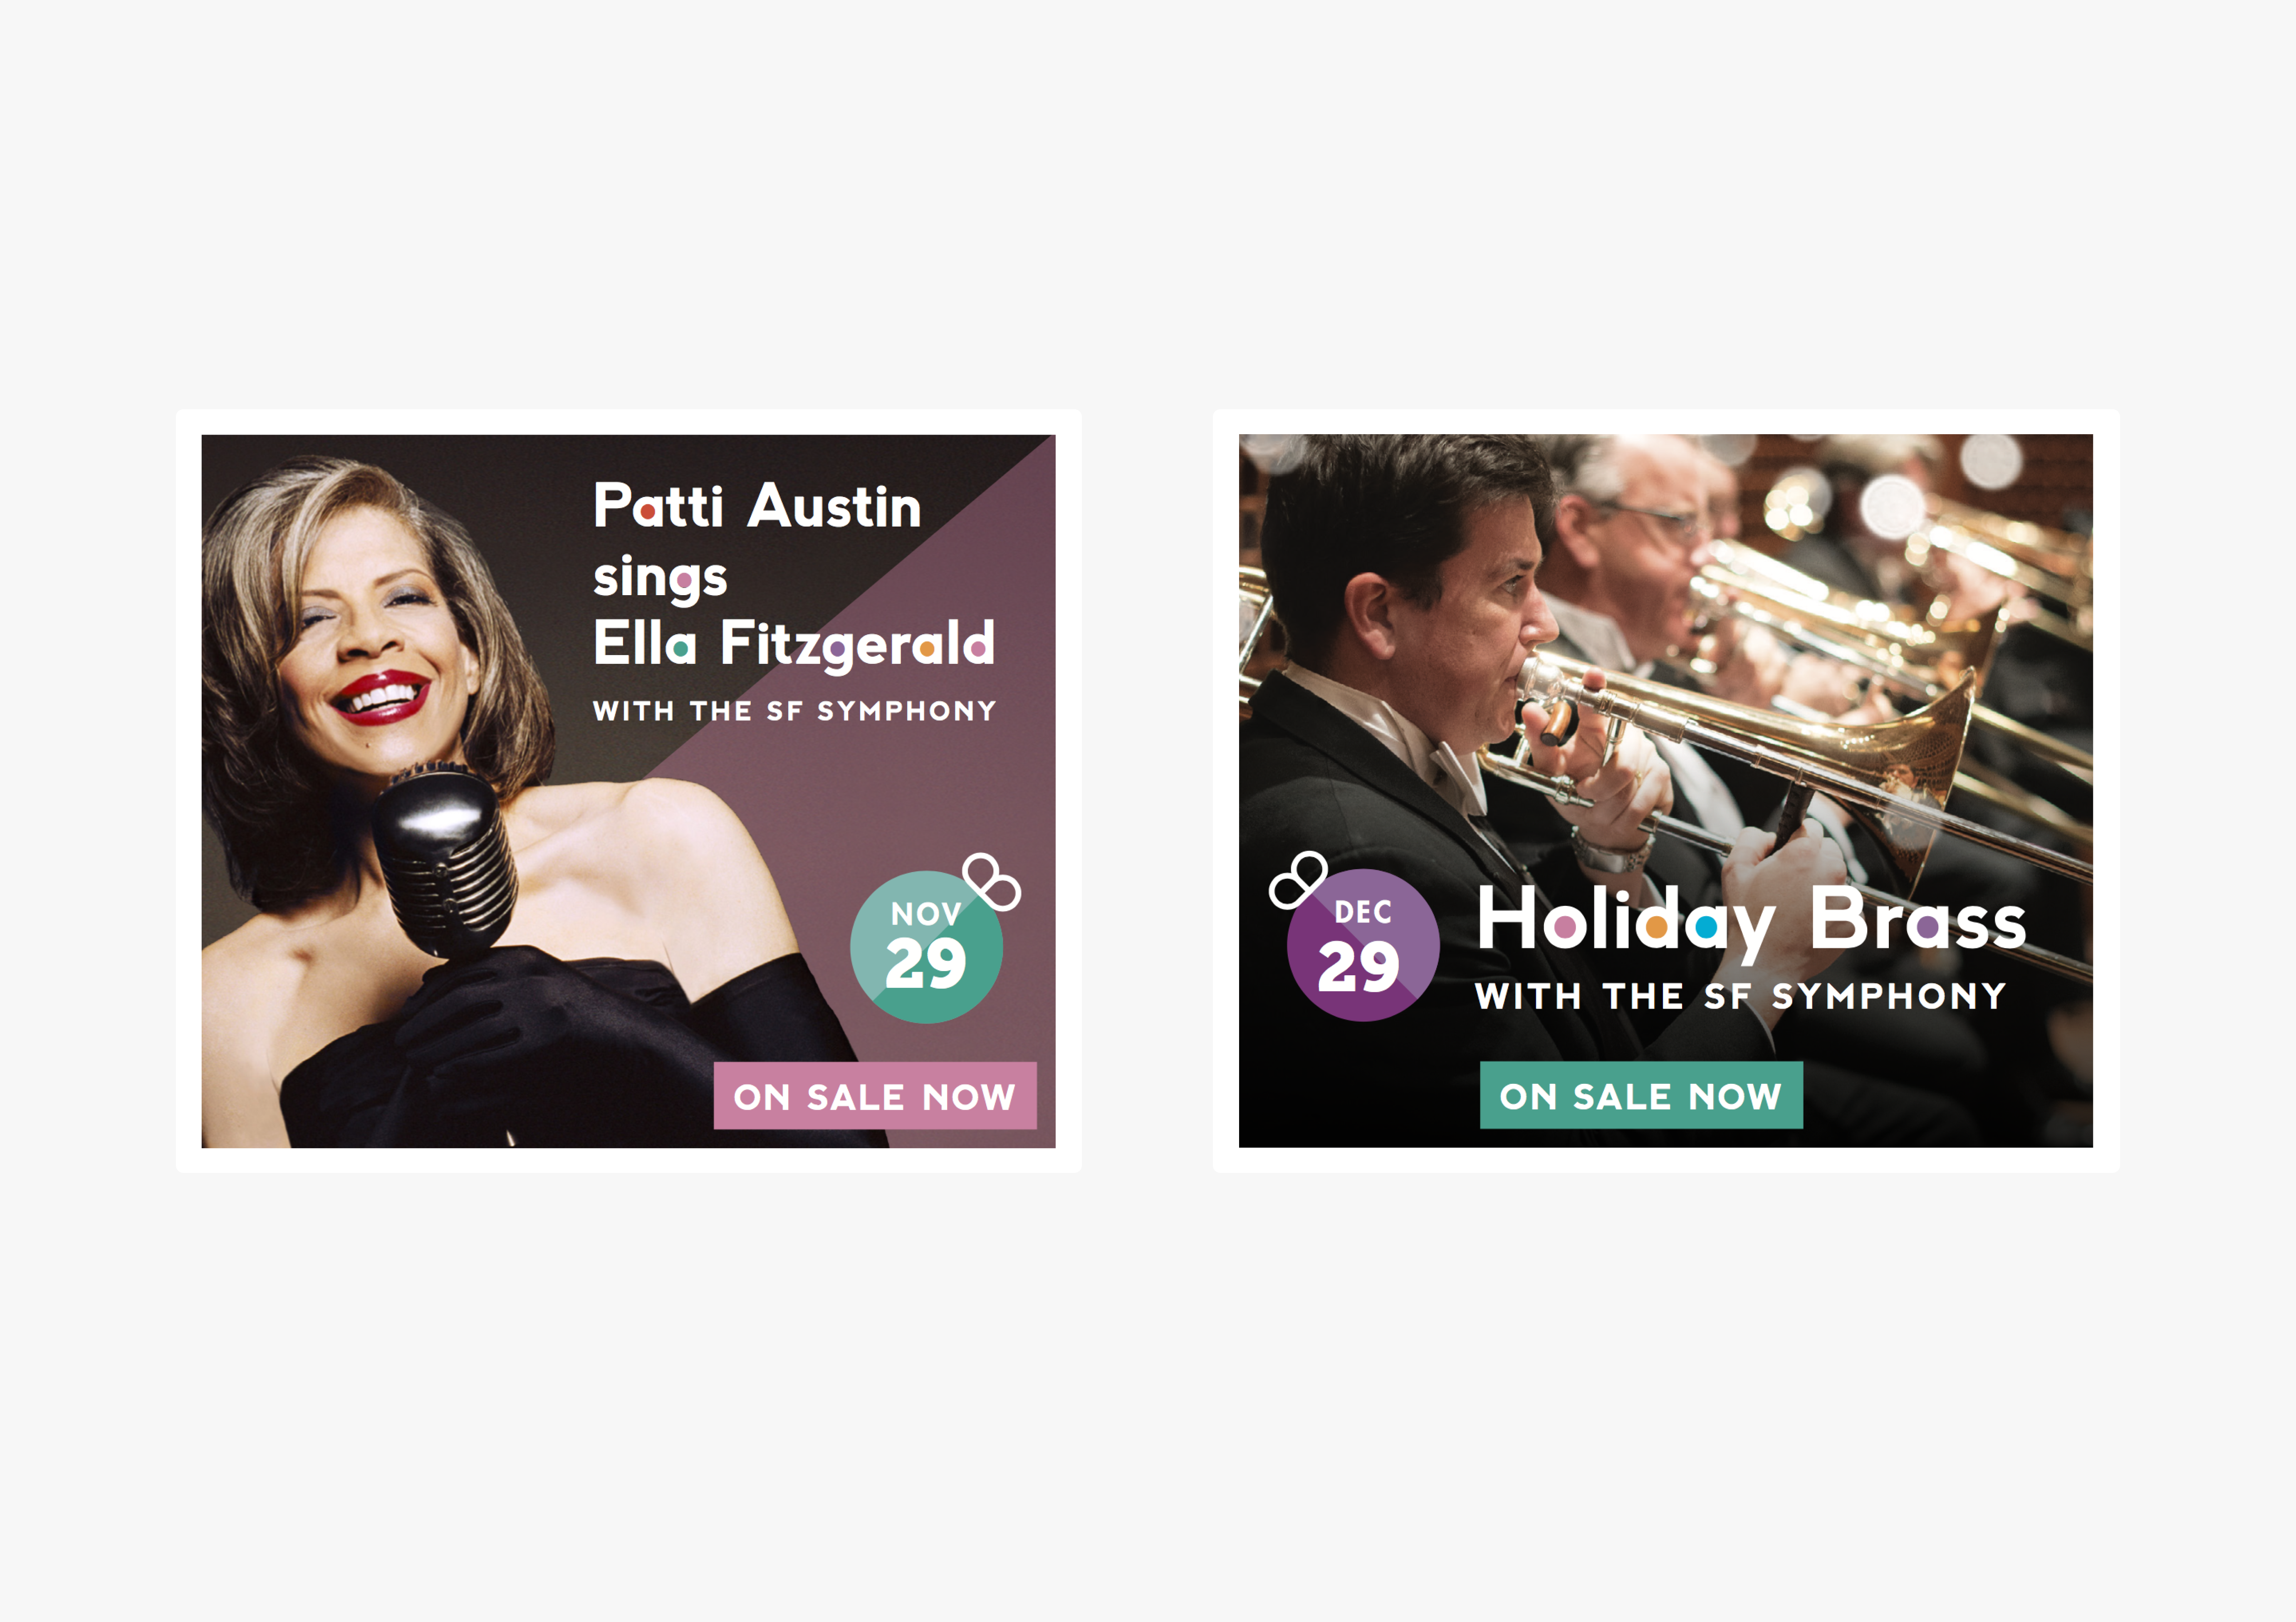
Task: Click the green dot in the Ella letter a
Action: (683, 650)
